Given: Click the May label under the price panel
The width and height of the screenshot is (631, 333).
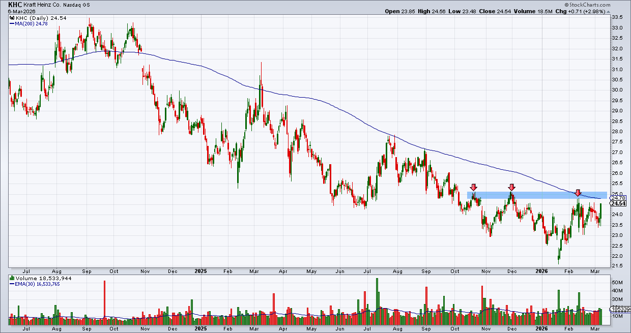Looking at the screenshot, I should [311, 271].
